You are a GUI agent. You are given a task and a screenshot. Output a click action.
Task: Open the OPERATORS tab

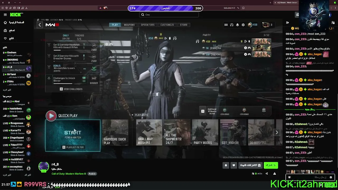click(x=148, y=25)
